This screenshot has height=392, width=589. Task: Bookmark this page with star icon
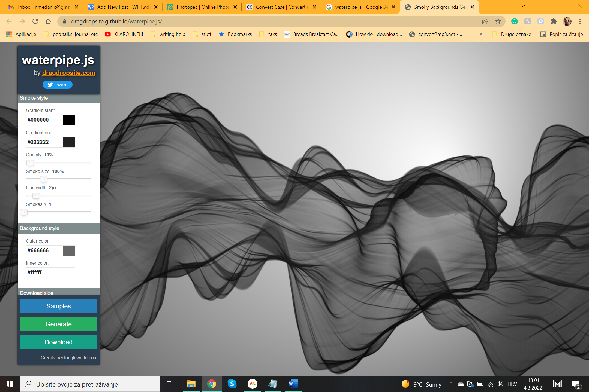click(498, 21)
